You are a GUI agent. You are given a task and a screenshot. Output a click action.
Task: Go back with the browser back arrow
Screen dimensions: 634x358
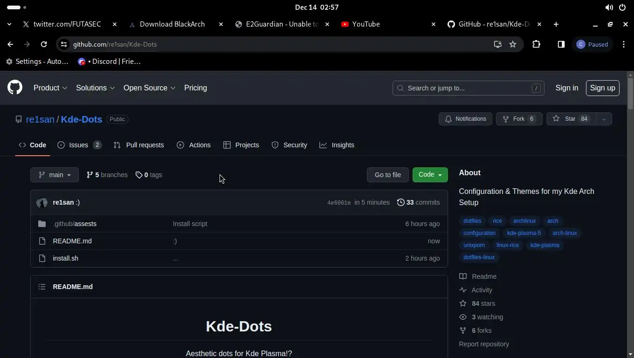pyautogui.click(x=10, y=44)
